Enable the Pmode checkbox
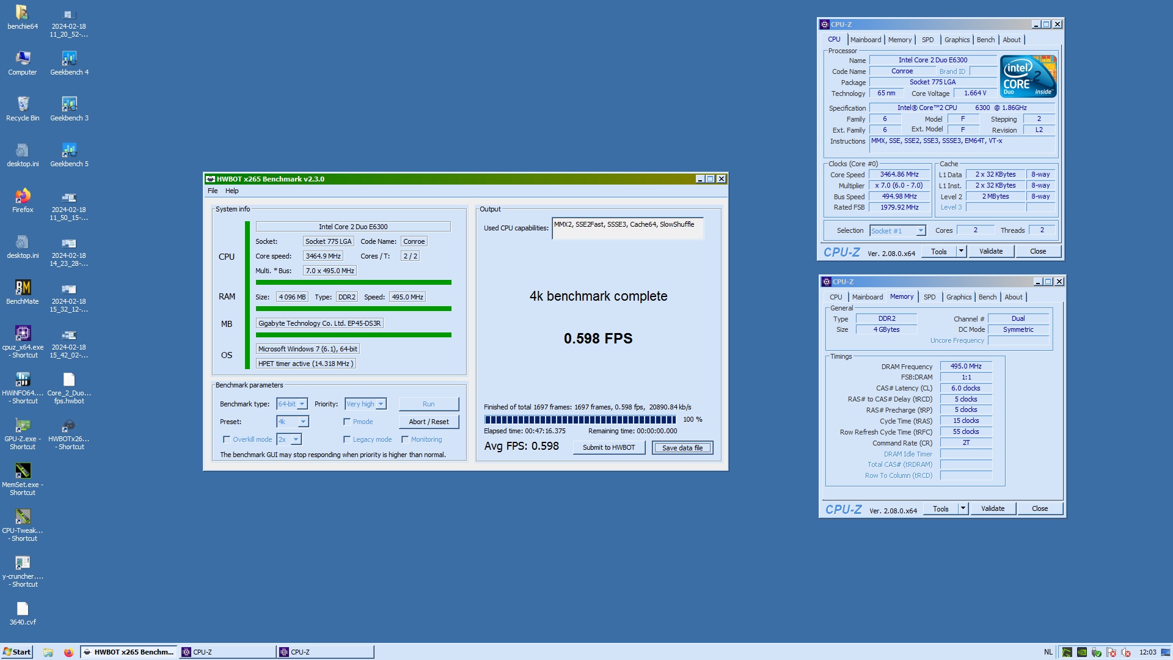Viewport: 1173px width, 660px height. [347, 422]
